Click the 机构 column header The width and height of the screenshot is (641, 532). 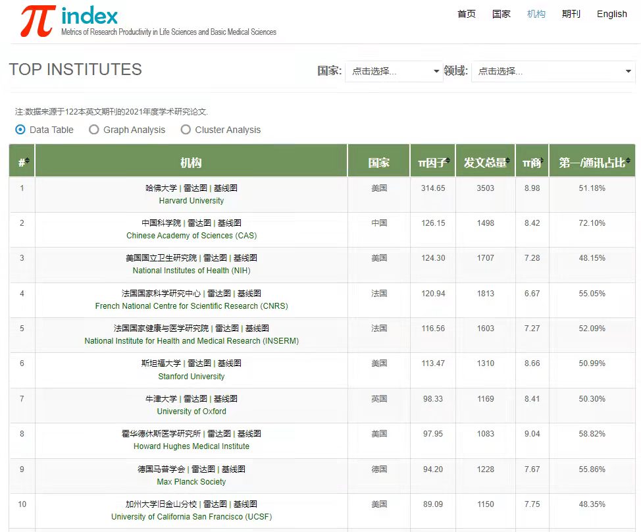(x=191, y=162)
